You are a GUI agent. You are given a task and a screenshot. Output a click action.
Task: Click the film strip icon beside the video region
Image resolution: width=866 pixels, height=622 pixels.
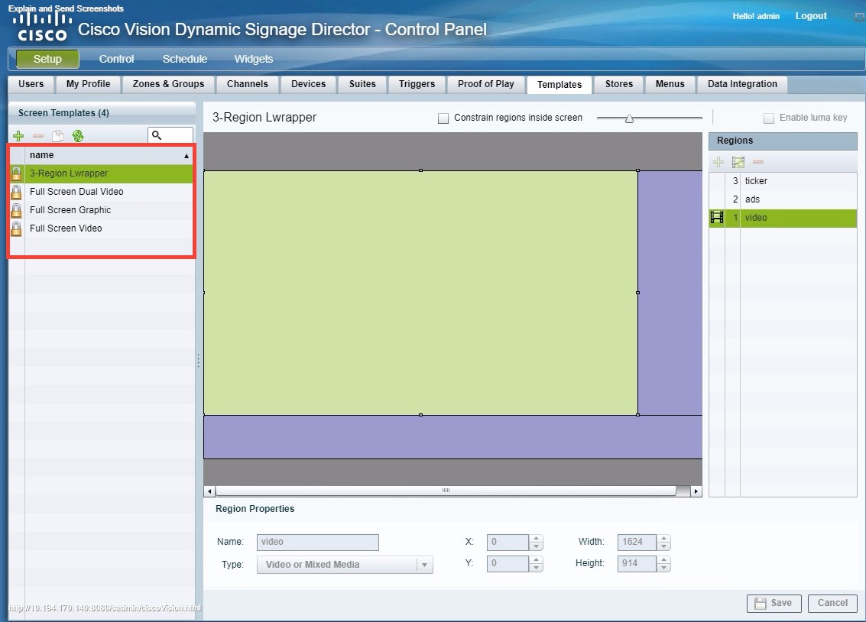716,217
